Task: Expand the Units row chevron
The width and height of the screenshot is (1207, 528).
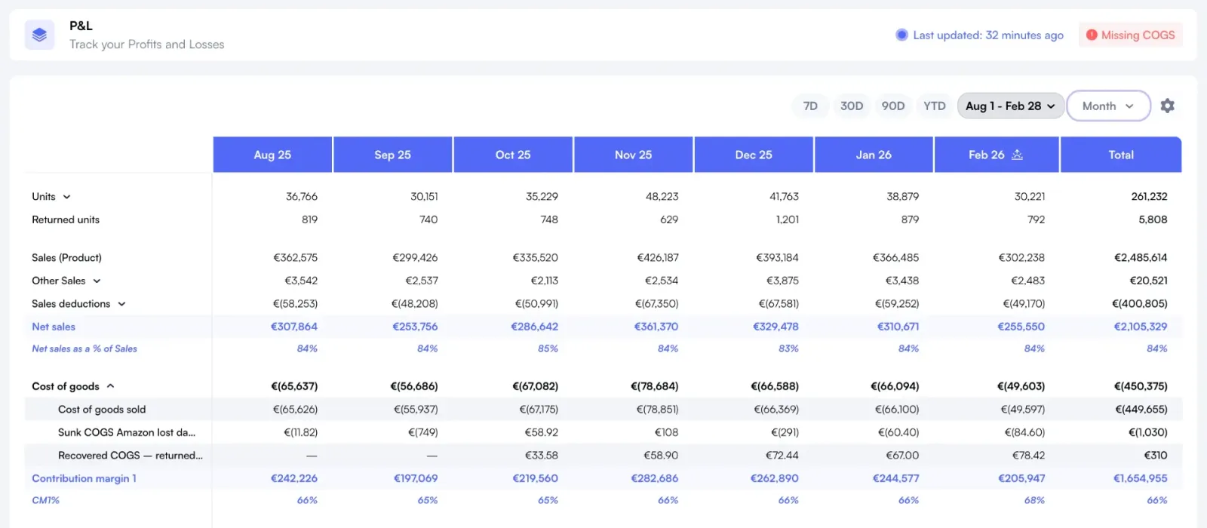Action: pos(66,197)
